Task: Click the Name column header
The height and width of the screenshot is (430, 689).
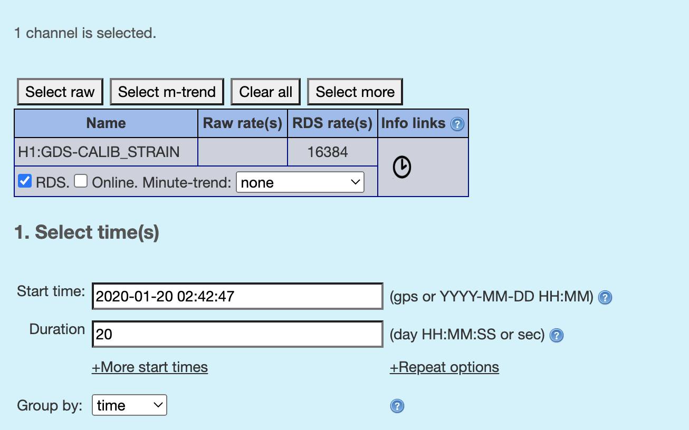Action: (x=106, y=123)
